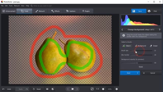This screenshot has height=92, width=163.
Task: Go to next photo arrow
Action: pyautogui.click(x=77, y=89)
